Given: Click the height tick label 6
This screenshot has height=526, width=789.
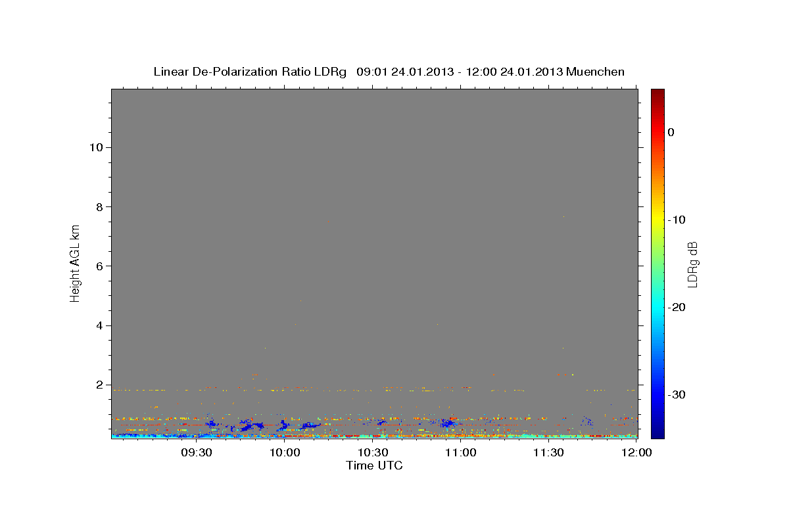Looking at the screenshot, I should coord(99,266).
